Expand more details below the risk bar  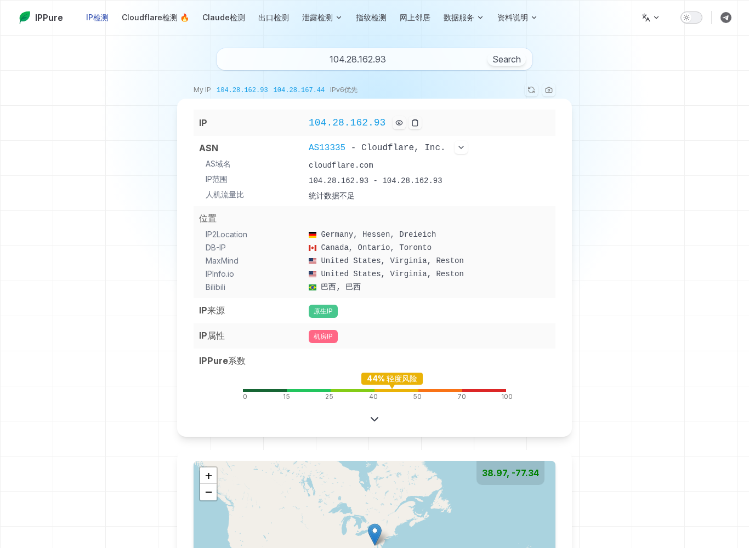click(x=374, y=419)
